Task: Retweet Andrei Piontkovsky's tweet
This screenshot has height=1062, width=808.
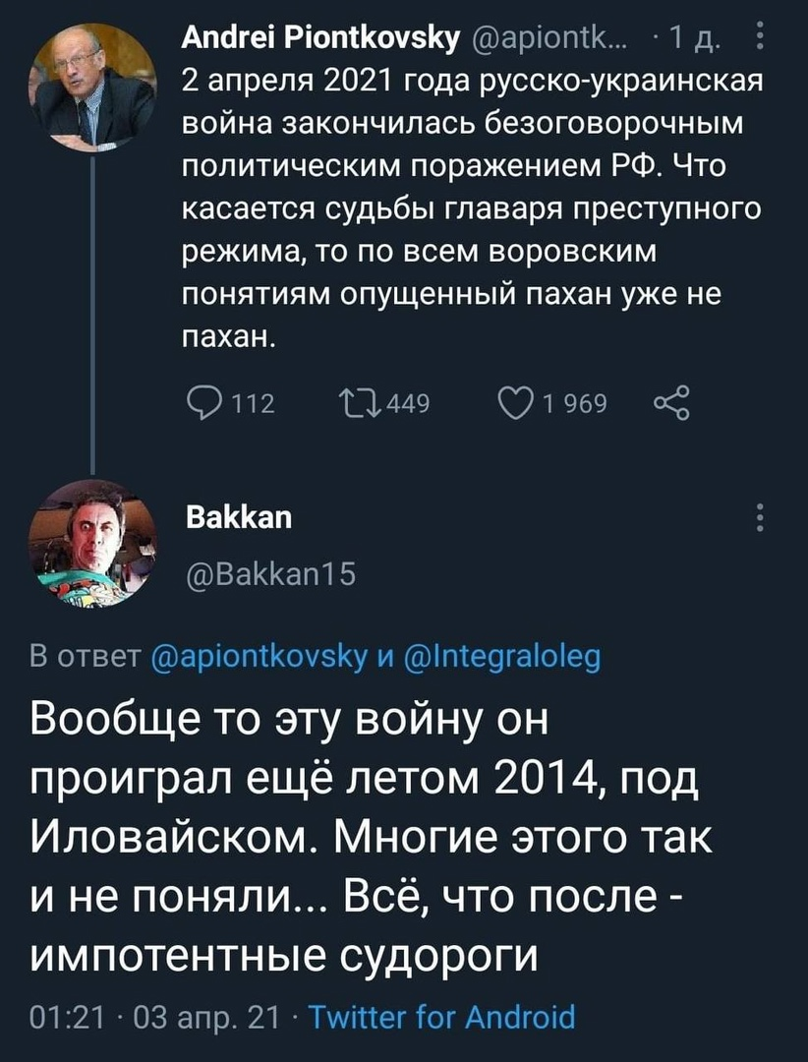Action: [357, 404]
